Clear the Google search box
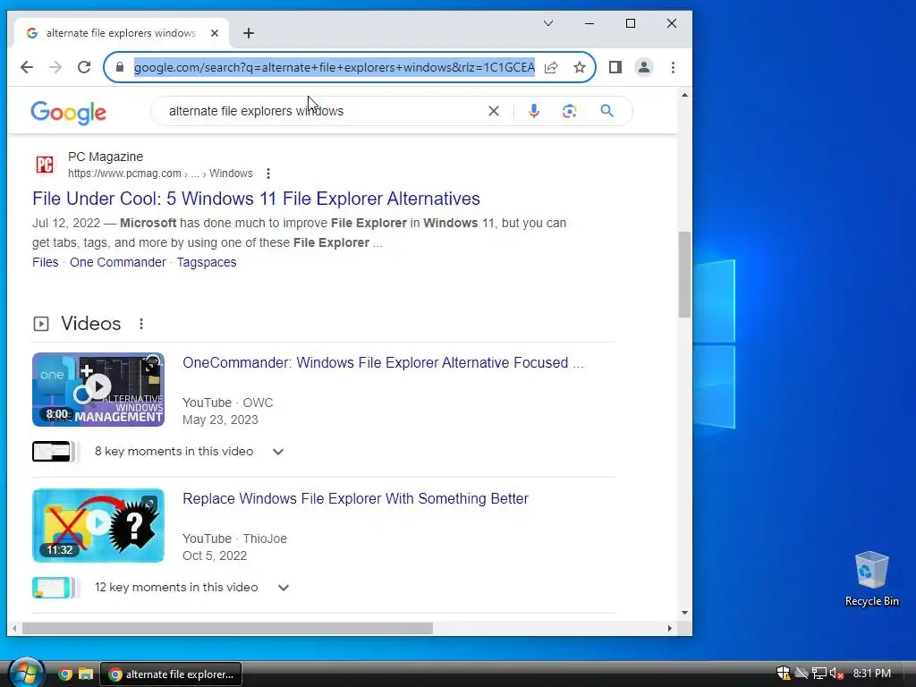This screenshot has height=687, width=916. tap(494, 111)
